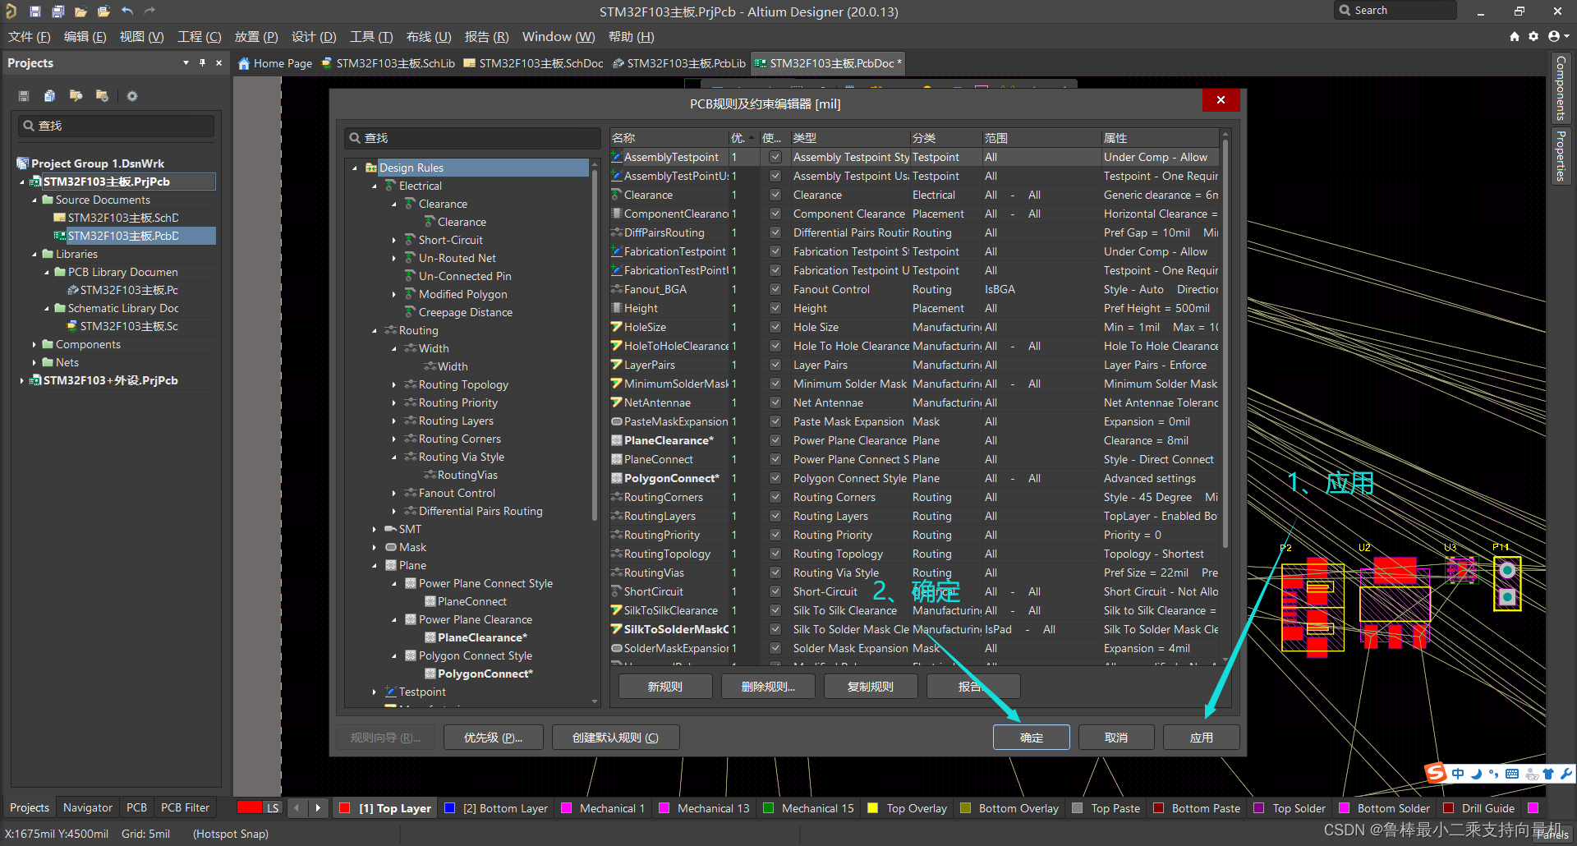This screenshot has height=846, width=1577.
Task: Click the compile documents icon in Projects panel
Action: (x=49, y=96)
